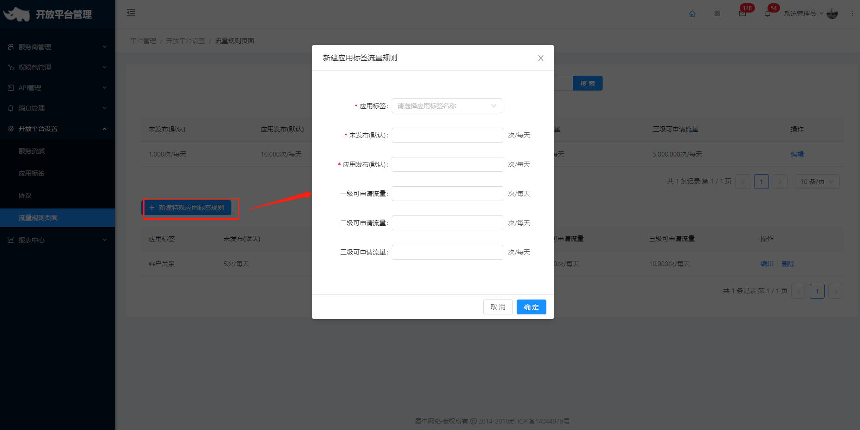Click 新建特殊应用标签规则 button
The height and width of the screenshot is (430, 860).
pos(187,208)
